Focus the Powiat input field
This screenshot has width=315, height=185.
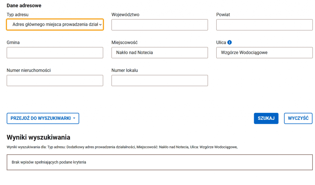[264, 25]
